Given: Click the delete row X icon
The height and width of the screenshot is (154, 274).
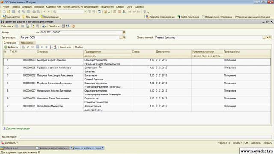Looking at the screenshot, I should (33, 47).
